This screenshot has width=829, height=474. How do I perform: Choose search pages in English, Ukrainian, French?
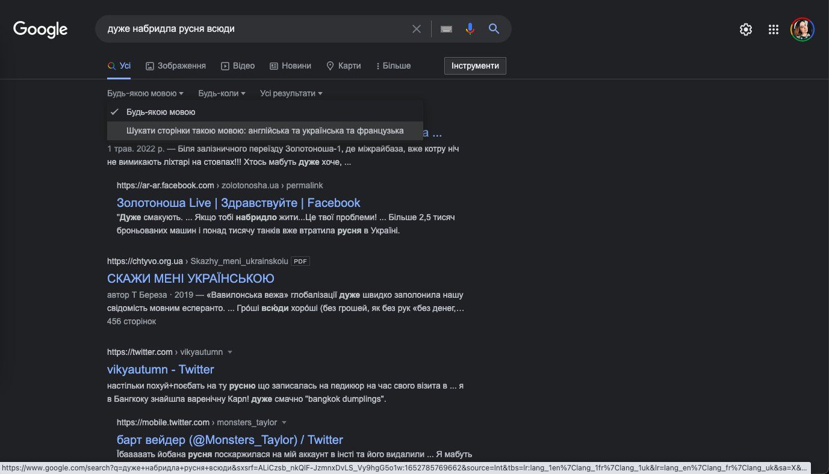click(x=265, y=131)
